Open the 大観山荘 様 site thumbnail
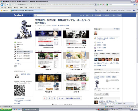The height and width of the screenshot is (111, 138). [x=48, y=81]
